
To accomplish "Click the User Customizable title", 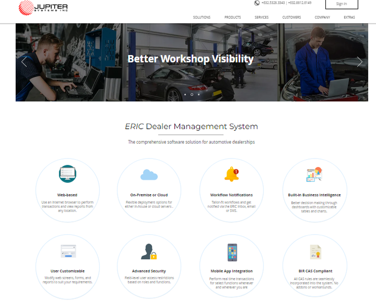I will [x=68, y=271].
